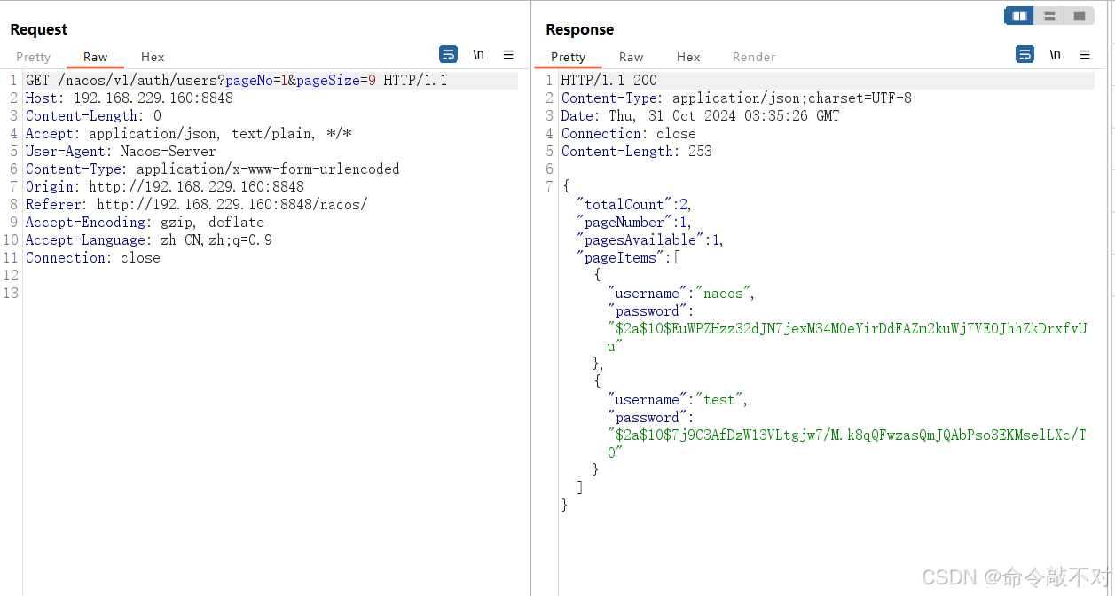Select top-bottom split layout icon
The image size is (1115, 596).
click(1049, 16)
